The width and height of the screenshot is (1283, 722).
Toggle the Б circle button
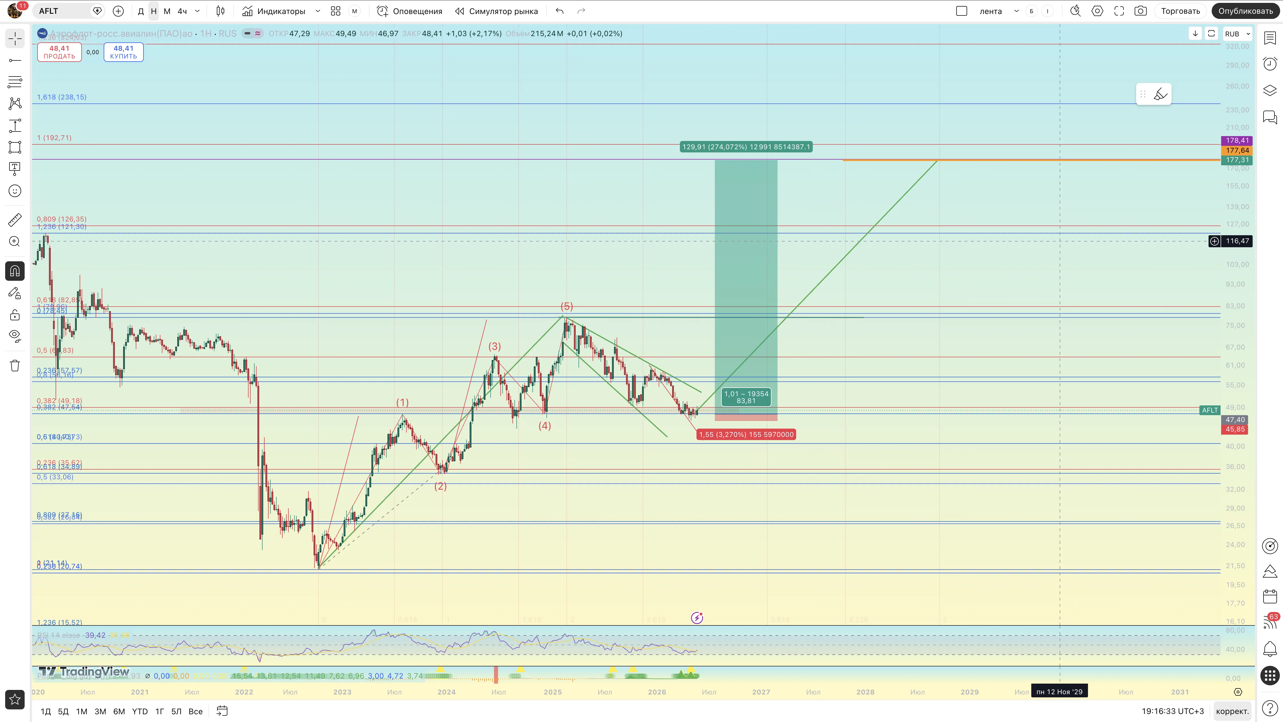(x=1032, y=11)
